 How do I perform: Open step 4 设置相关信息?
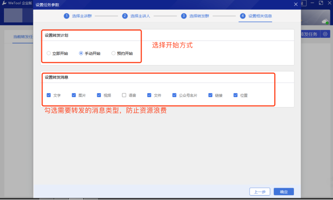(256, 16)
